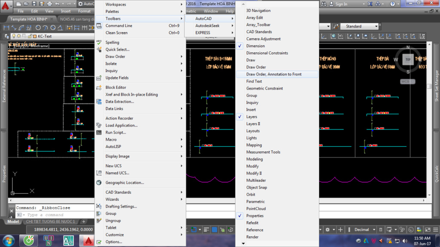The width and height of the screenshot is (440, 247).
Task: Enable the Object Snap toolbar
Action: pyautogui.click(x=277, y=187)
